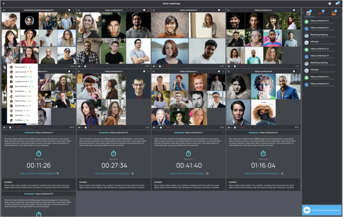Click the participants count icon below Video conference 4
343x217 pixels.
coord(229,66)
